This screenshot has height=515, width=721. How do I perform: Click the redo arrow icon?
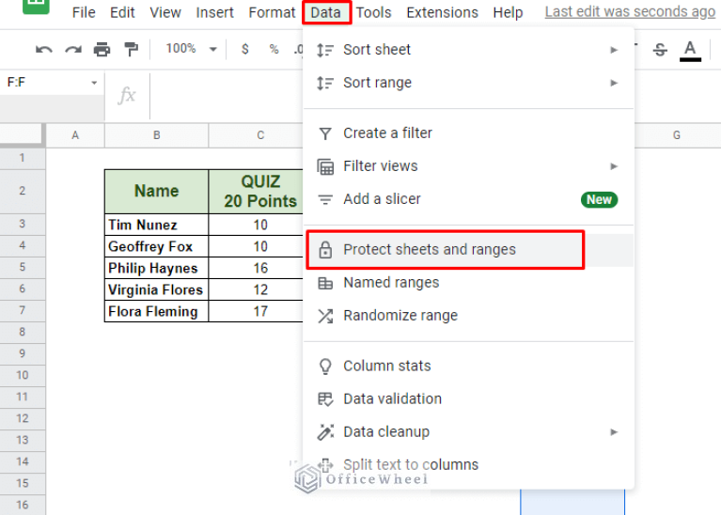pos(73,49)
